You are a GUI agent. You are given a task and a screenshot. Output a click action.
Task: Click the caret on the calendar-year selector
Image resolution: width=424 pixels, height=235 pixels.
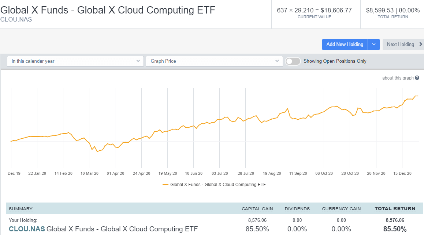(x=138, y=61)
